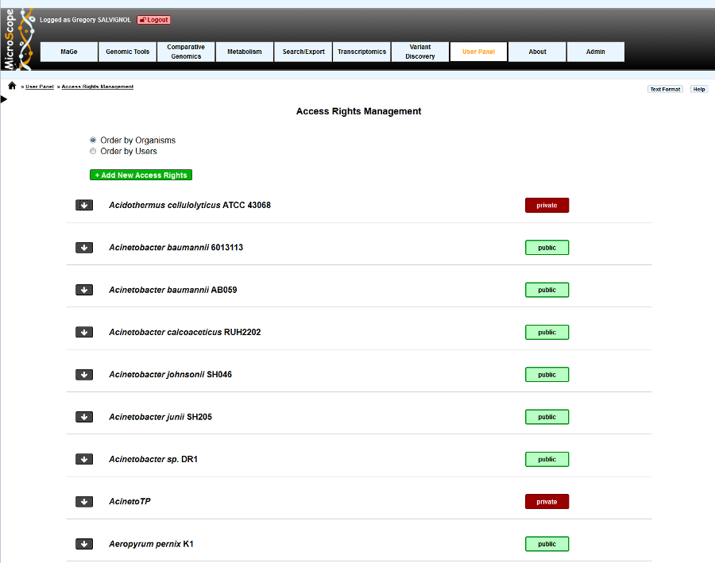The height and width of the screenshot is (563, 715).
Task: Open the Transcriptomics menu tab
Action: [x=361, y=52]
